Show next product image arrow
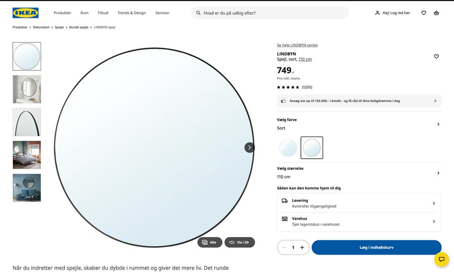 249,147
